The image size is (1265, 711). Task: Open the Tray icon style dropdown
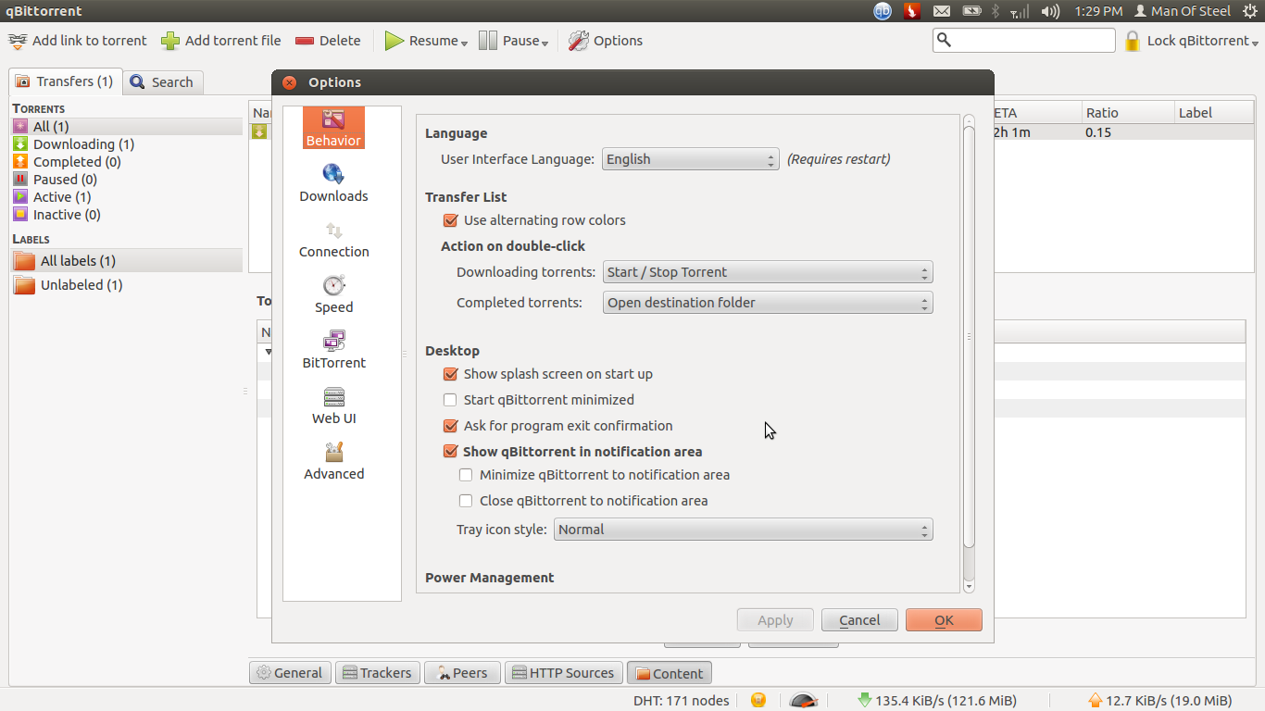[742, 529]
